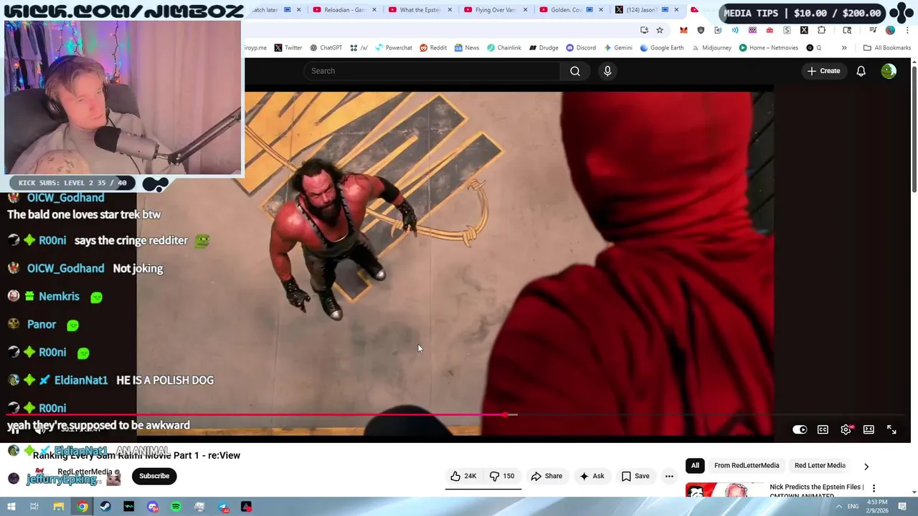This screenshot has width=918, height=516.
Task: Open the Gemini bookmark
Action: click(x=617, y=48)
